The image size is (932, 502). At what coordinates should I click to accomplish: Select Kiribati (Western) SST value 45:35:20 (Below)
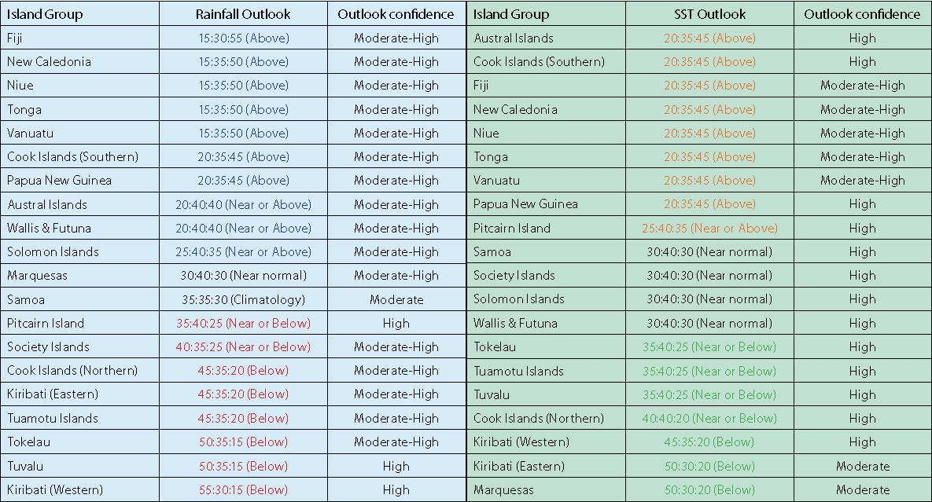point(709,442)
